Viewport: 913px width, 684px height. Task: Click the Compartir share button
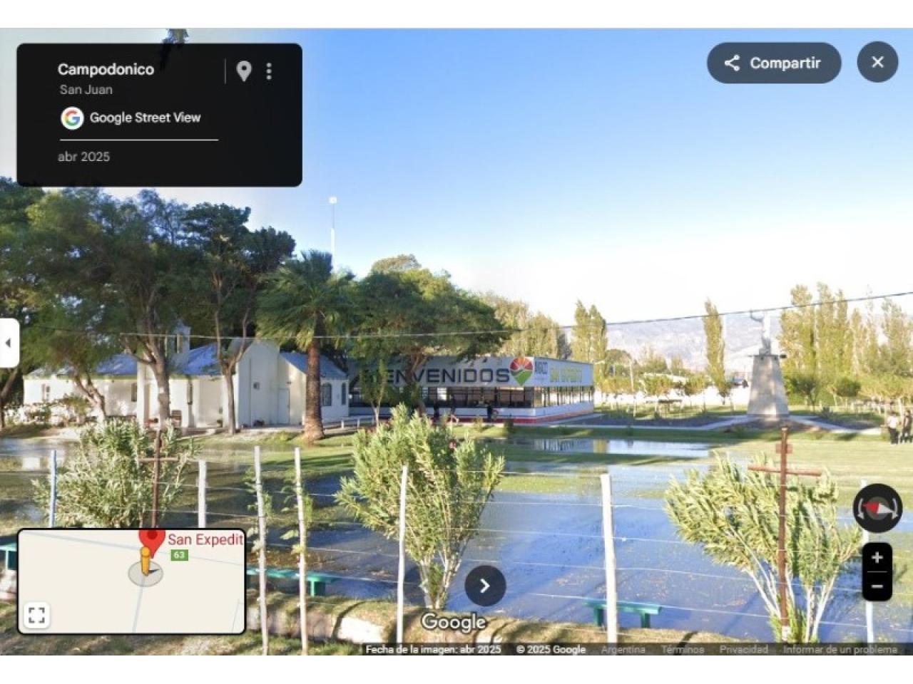(x=774, y=63)
